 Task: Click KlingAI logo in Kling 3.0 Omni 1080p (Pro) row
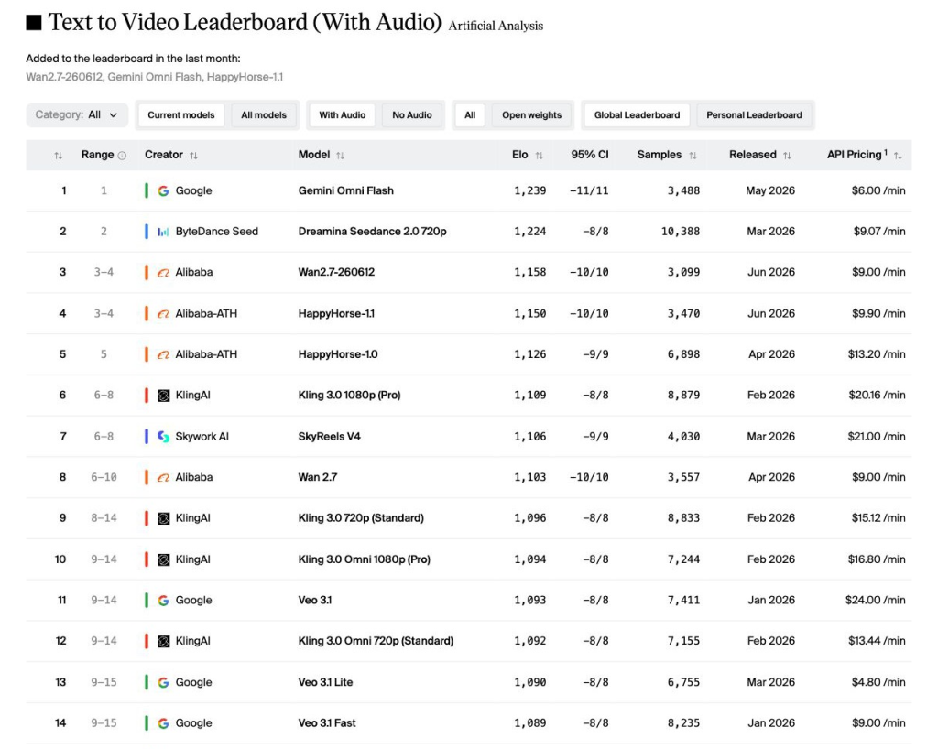163,559
